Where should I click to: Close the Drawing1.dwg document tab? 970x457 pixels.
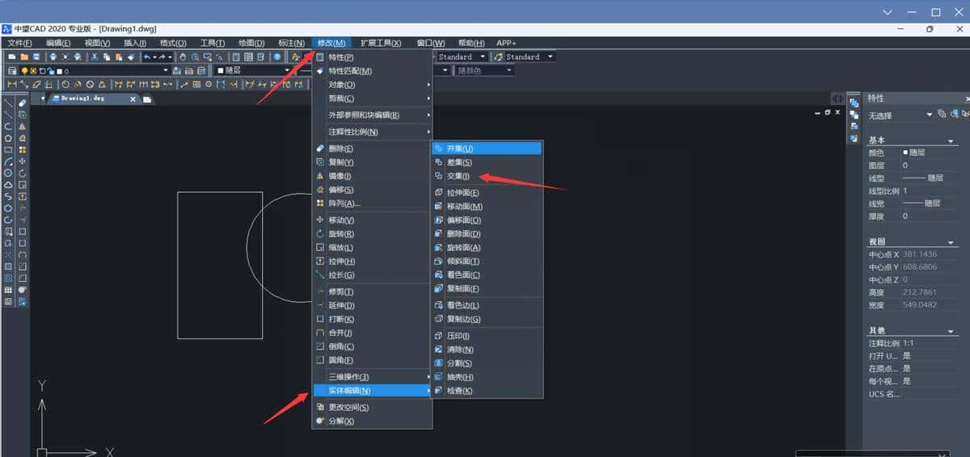133,99
